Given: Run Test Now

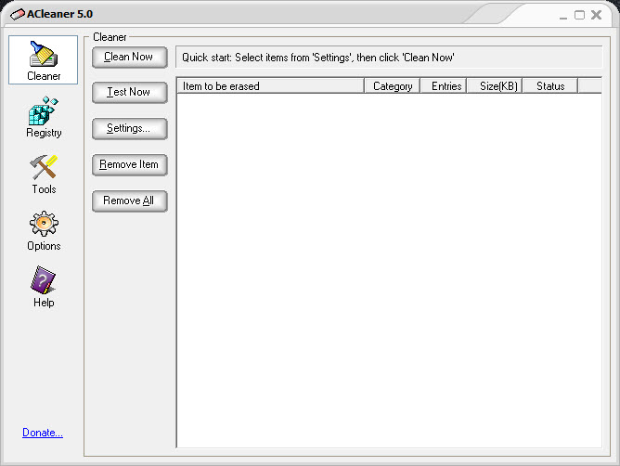Looking at the screenshot, I should pyautogui.click(x=130, y=92).
